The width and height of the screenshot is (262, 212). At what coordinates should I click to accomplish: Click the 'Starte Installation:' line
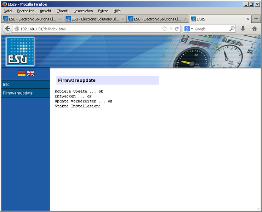pos(78,106)
